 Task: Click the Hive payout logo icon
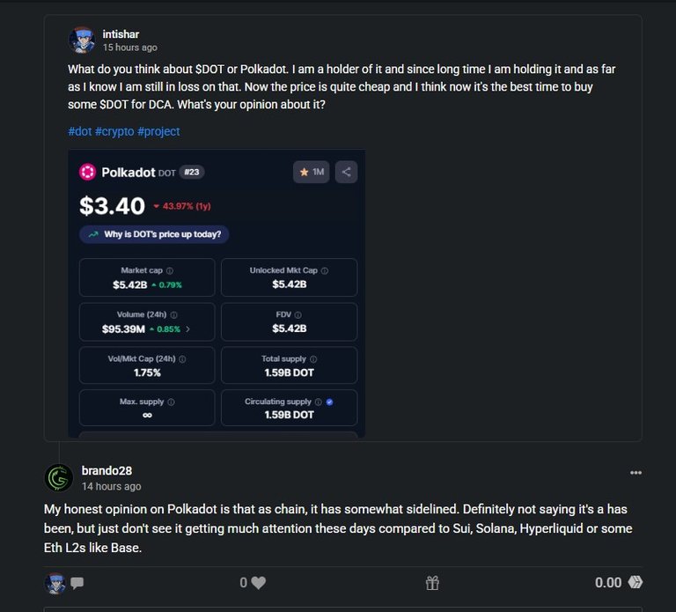(x=635, y=582)
